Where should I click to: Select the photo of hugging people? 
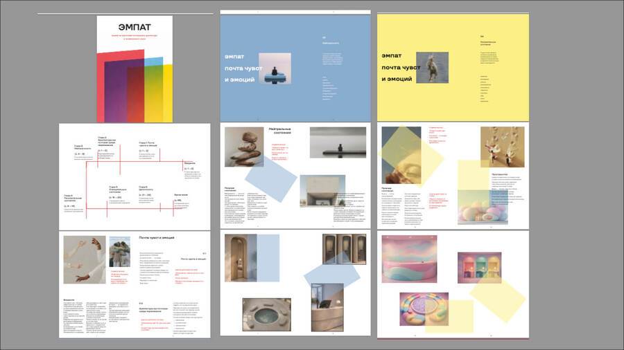pos(120,252)
